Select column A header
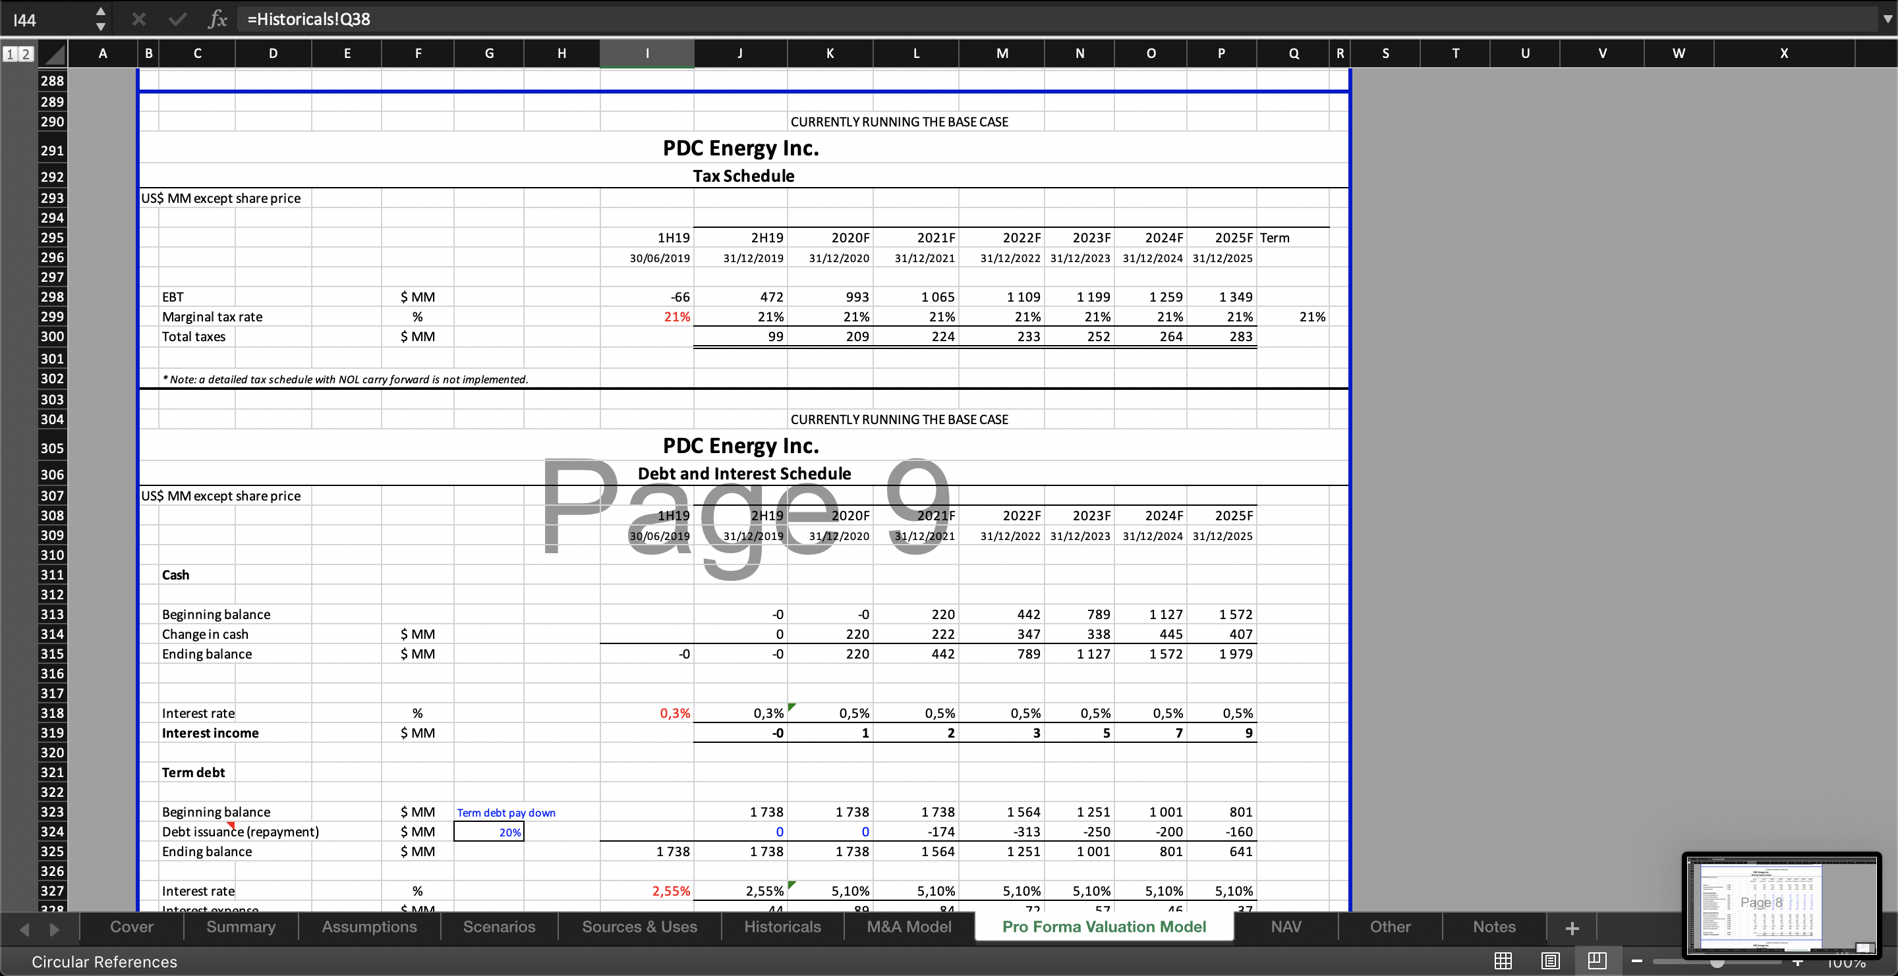The height and width of the screenshot is (976, 1898). pos(102,53)
